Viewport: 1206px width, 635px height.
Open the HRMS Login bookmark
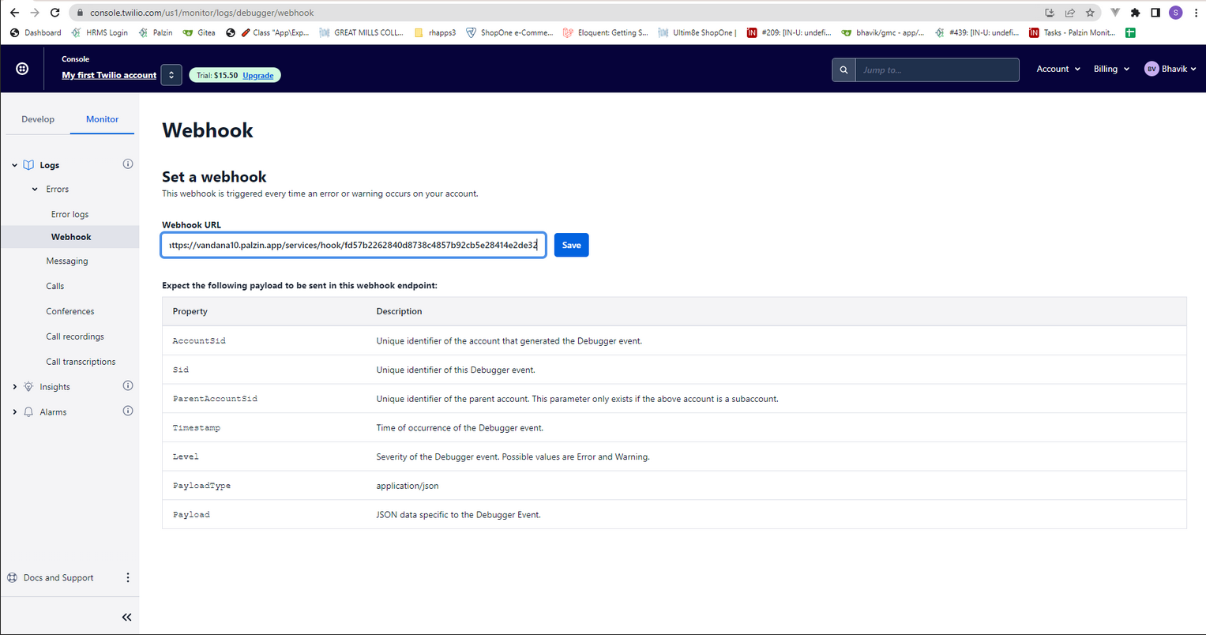point(100,32)
